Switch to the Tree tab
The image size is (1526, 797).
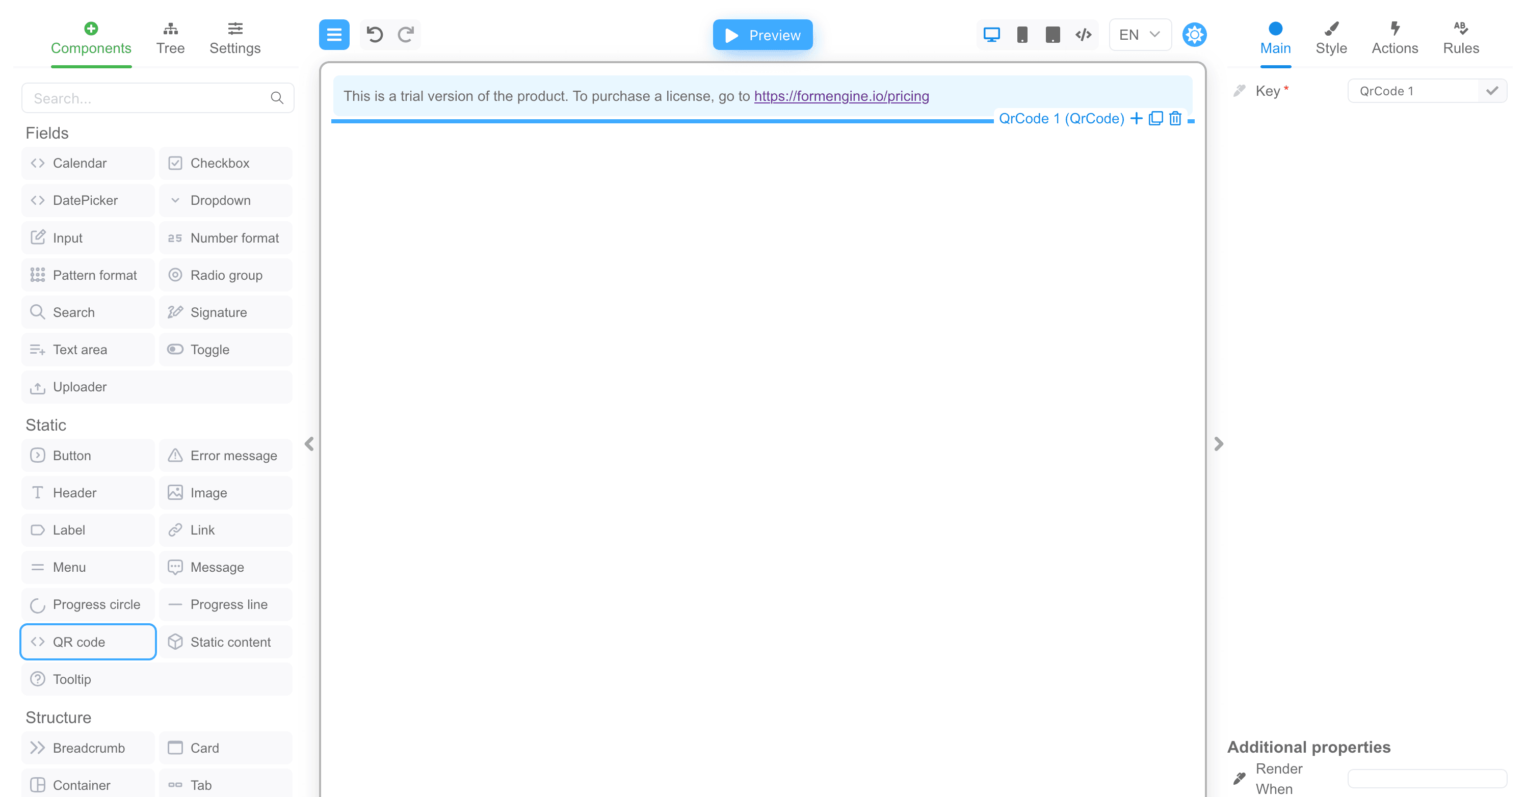pyautogui.click(x=171, y=37)
